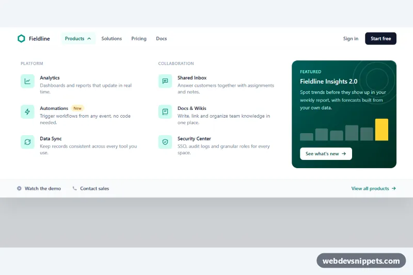This screenshot has width=413, height=275.
Task: Click the yellow bar in the featured chart
Action: tap(382, 130)
